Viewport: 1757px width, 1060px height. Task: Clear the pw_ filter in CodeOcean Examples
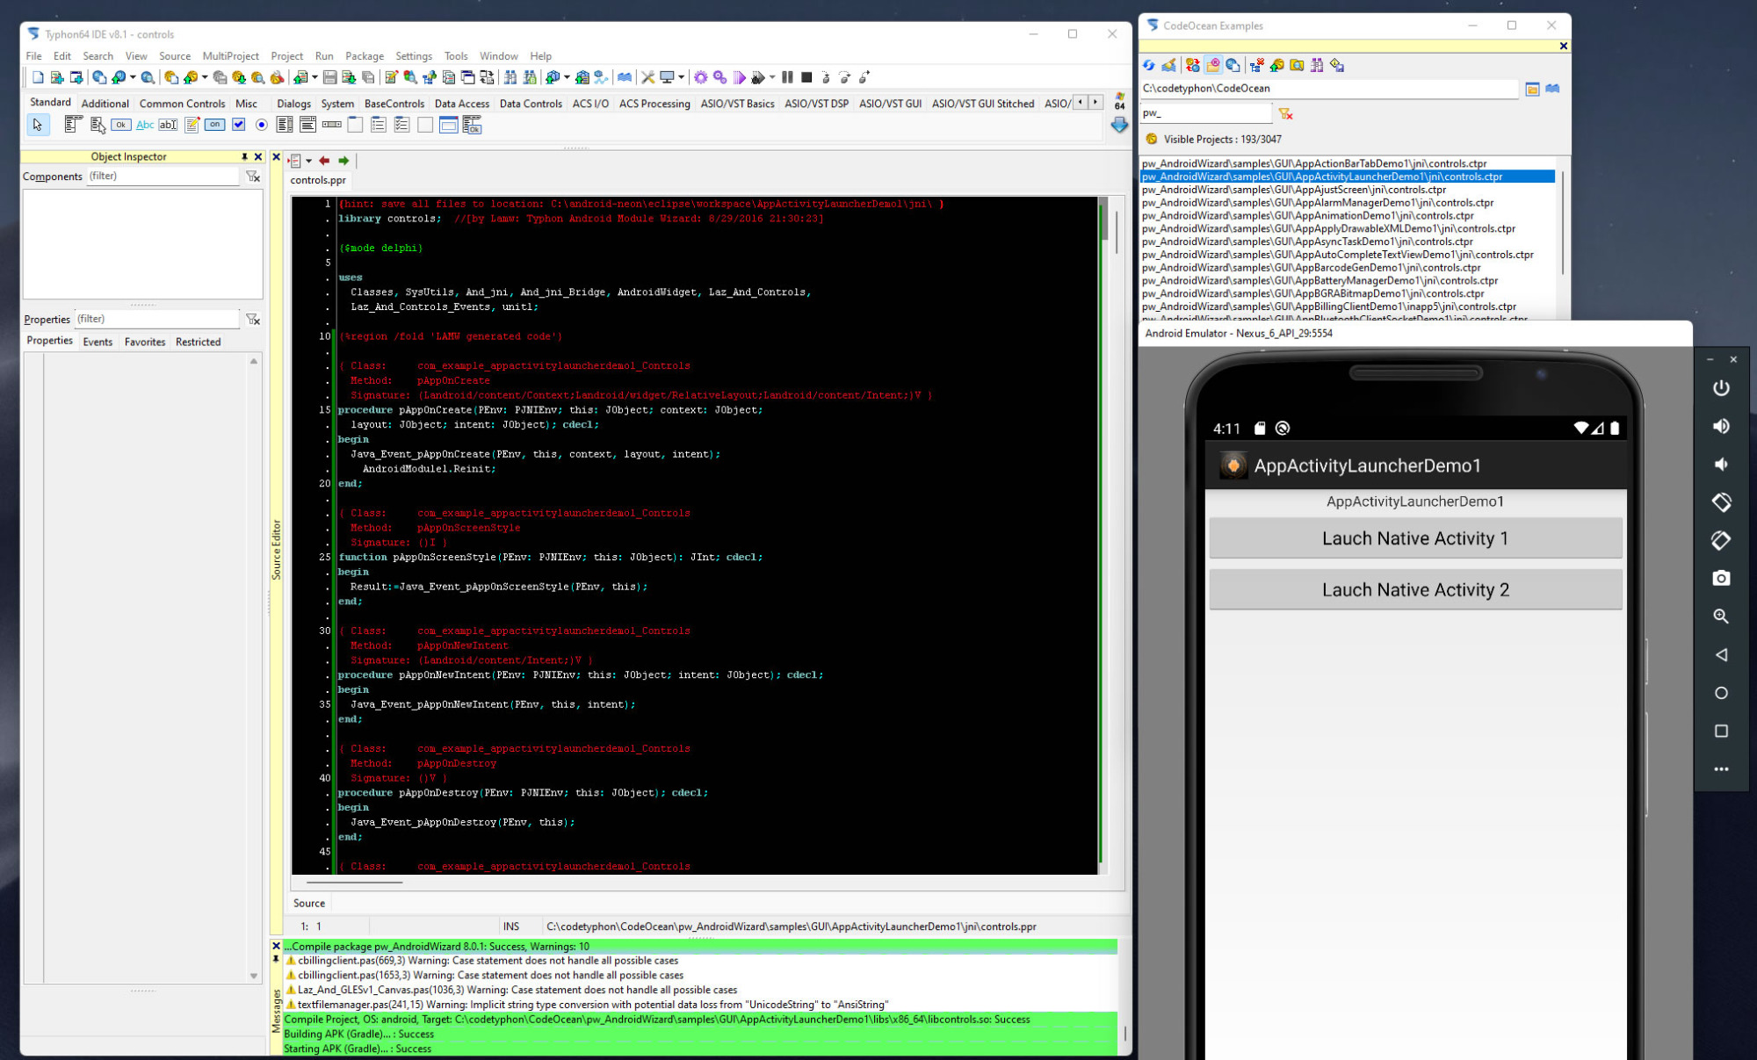coord(1285,114)
